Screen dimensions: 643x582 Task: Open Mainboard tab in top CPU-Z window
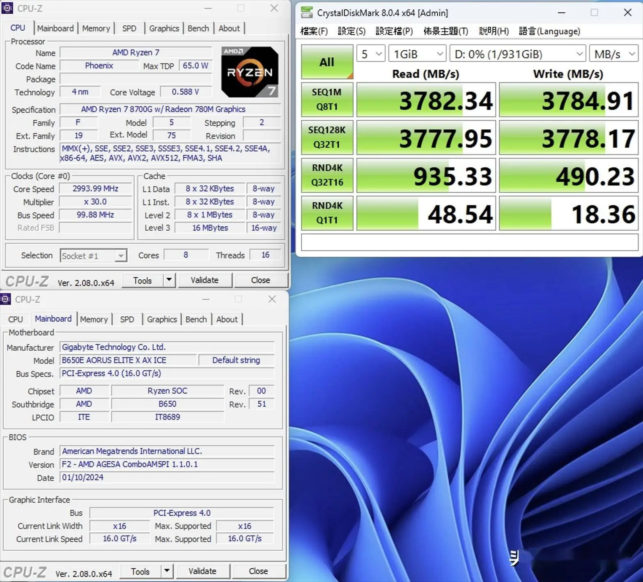click(x=55, y=28)
